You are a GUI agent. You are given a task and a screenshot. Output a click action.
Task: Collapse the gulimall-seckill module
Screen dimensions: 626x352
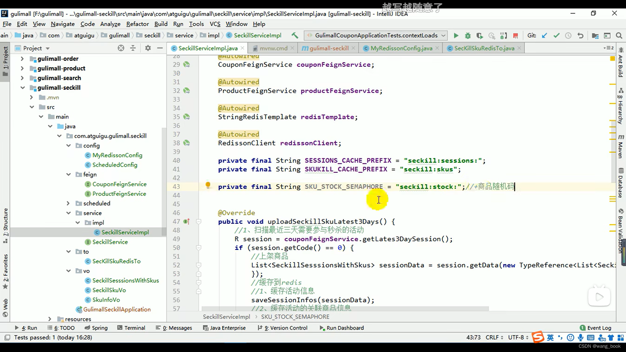(x=22, y=88)
